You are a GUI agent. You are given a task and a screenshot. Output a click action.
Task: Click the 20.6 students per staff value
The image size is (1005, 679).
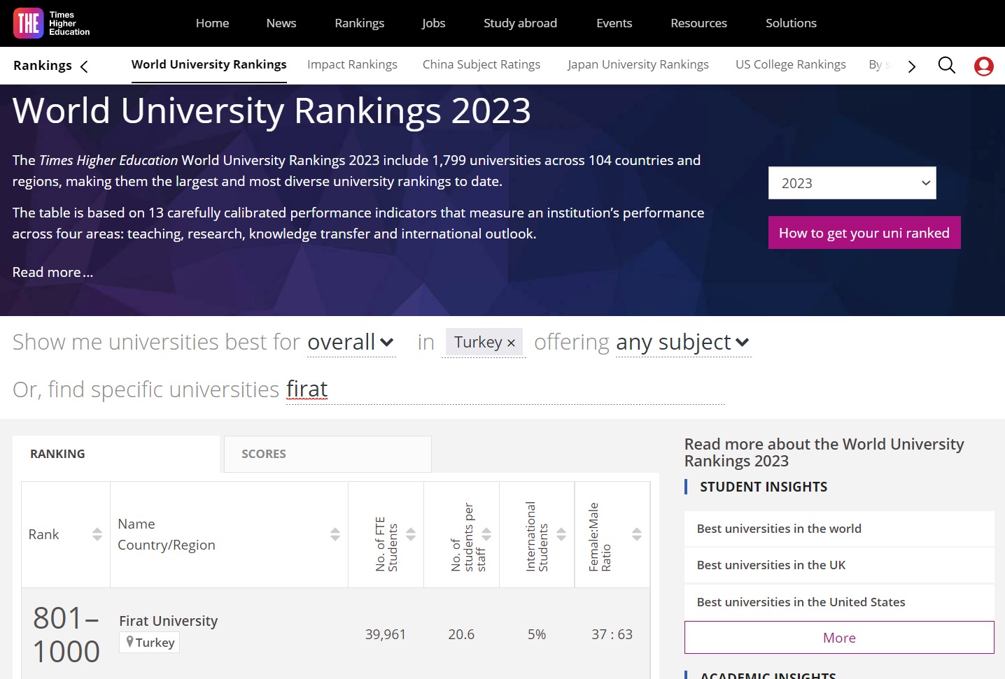tap(461, 634)
